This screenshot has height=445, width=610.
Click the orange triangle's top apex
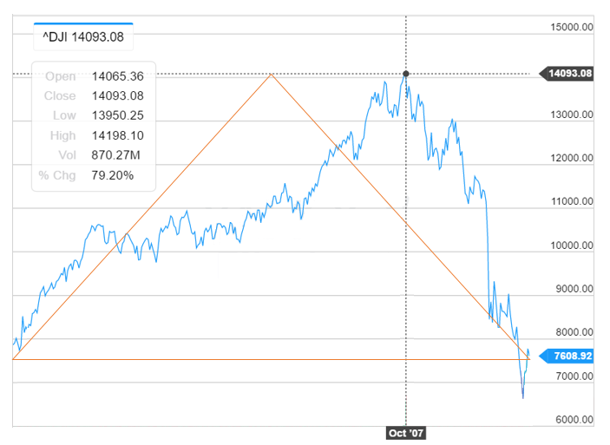(272, 75)
